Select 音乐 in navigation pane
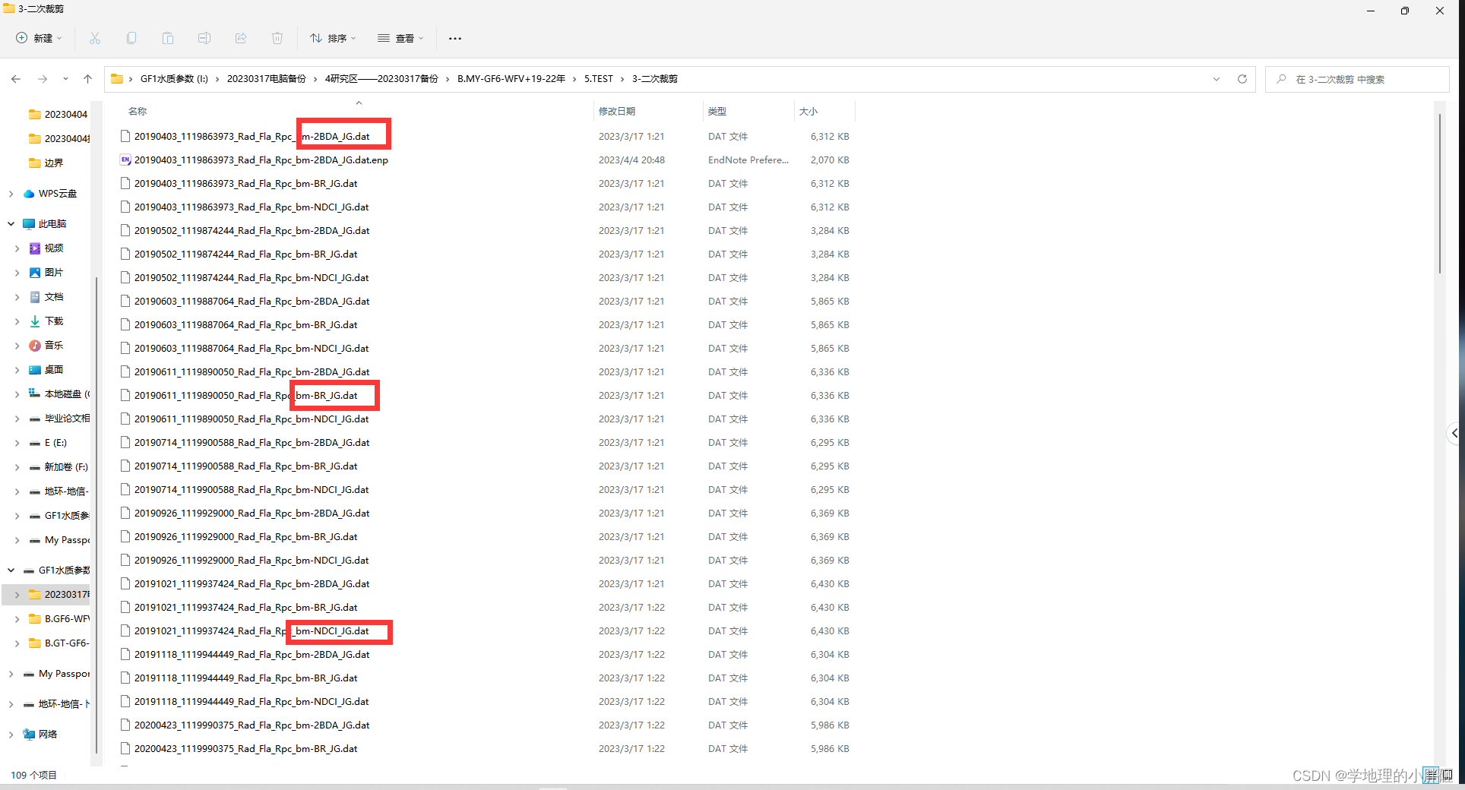The width and height of the screenshot is (1465, 790). pyautogui.click(x=46, y=346)
